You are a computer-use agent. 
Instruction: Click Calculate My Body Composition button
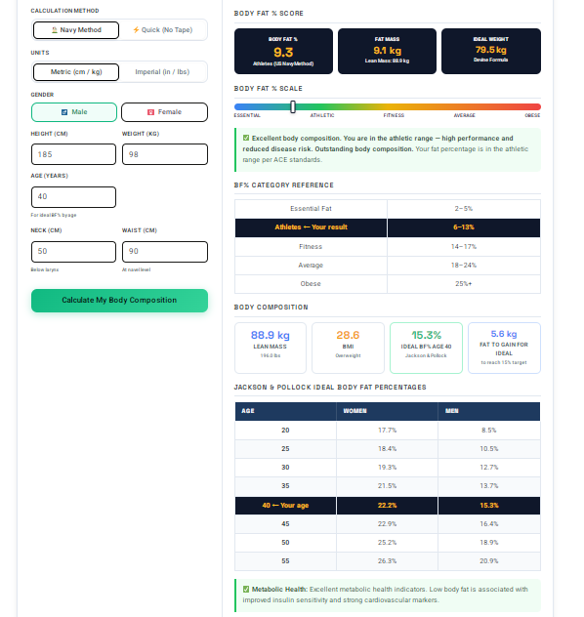[x=120, y=301]
